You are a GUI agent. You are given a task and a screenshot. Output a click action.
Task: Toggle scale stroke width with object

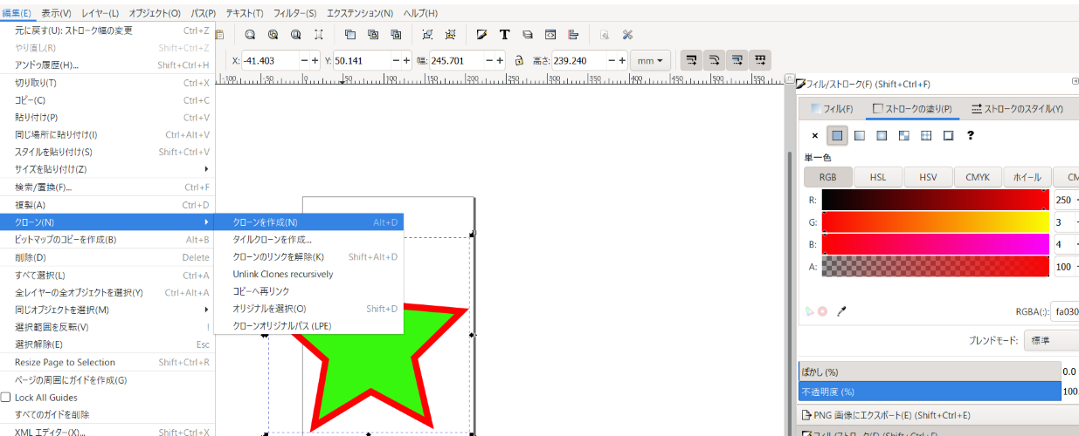point(691,60)
